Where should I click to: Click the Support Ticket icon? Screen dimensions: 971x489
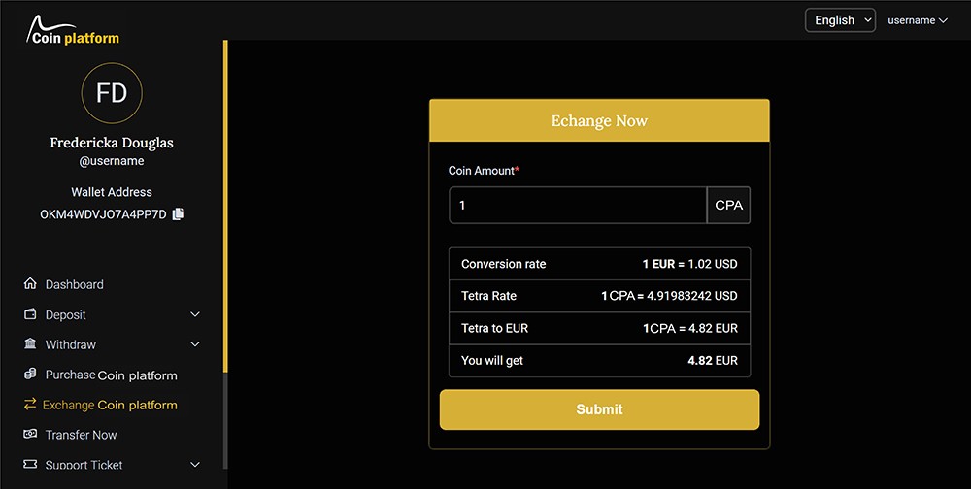(30, 465)
